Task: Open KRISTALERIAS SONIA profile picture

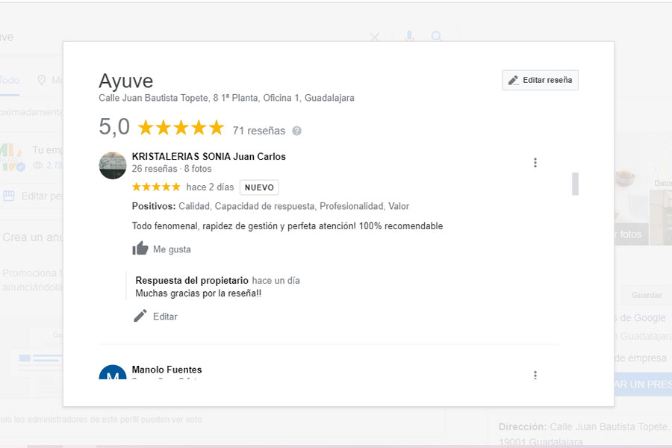Action: tap(113, 165)
